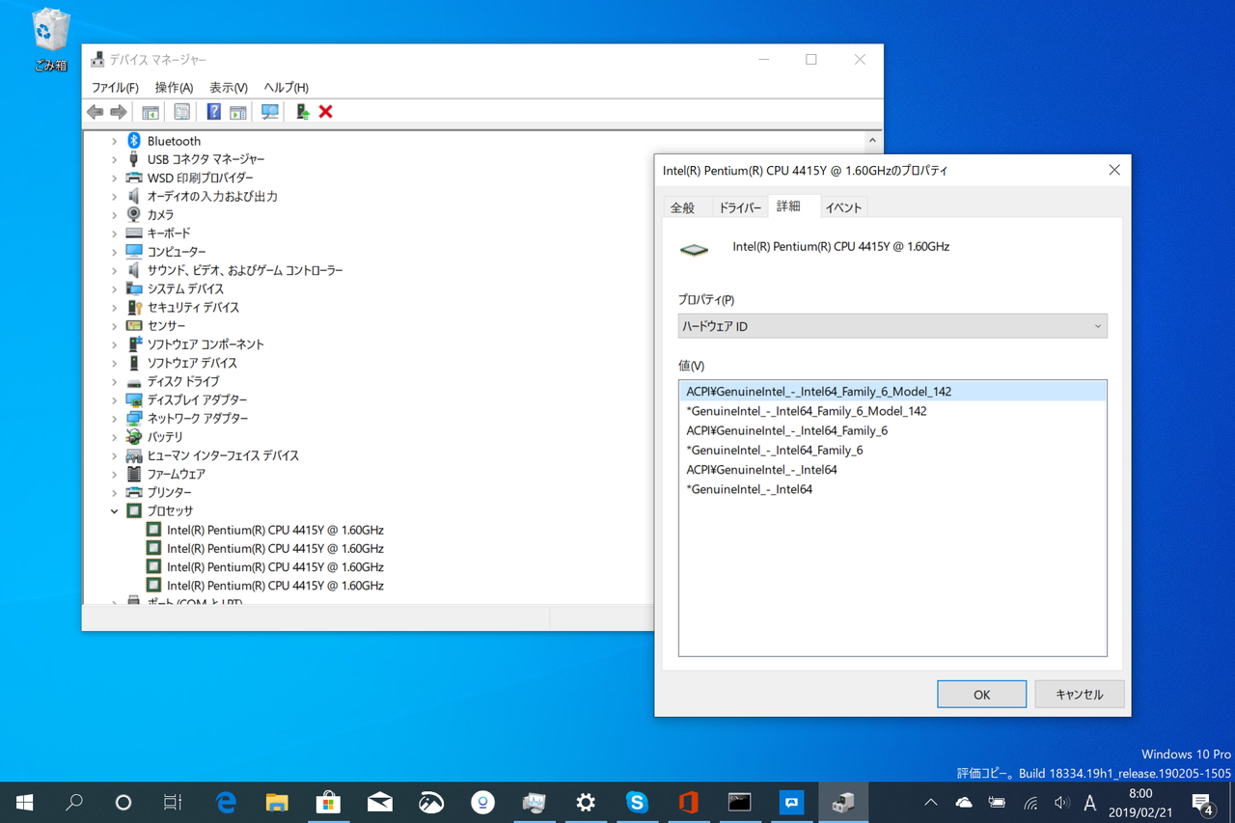Screen dimensions: 1235x823
Task: Click the Forward navigation arrow
Action: click(118, 111)
